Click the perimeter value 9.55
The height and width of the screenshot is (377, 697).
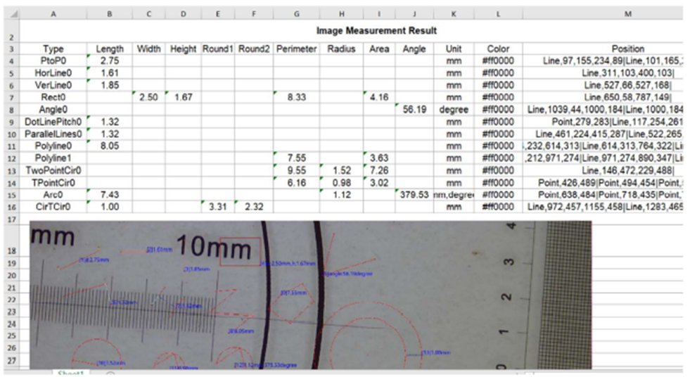(297, 170)
